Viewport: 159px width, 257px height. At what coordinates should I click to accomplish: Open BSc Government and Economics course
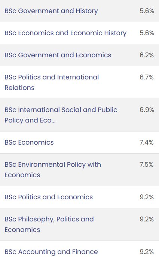58,55
